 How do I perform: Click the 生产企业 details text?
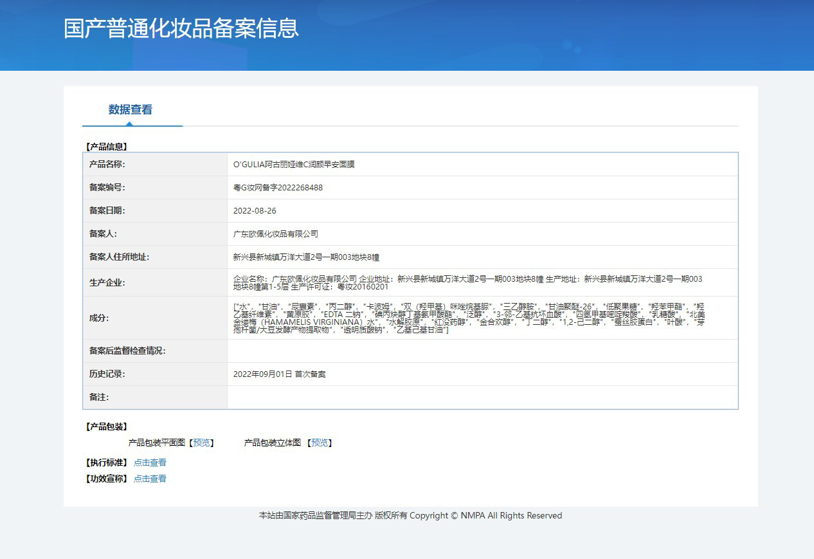pos(468,282)
